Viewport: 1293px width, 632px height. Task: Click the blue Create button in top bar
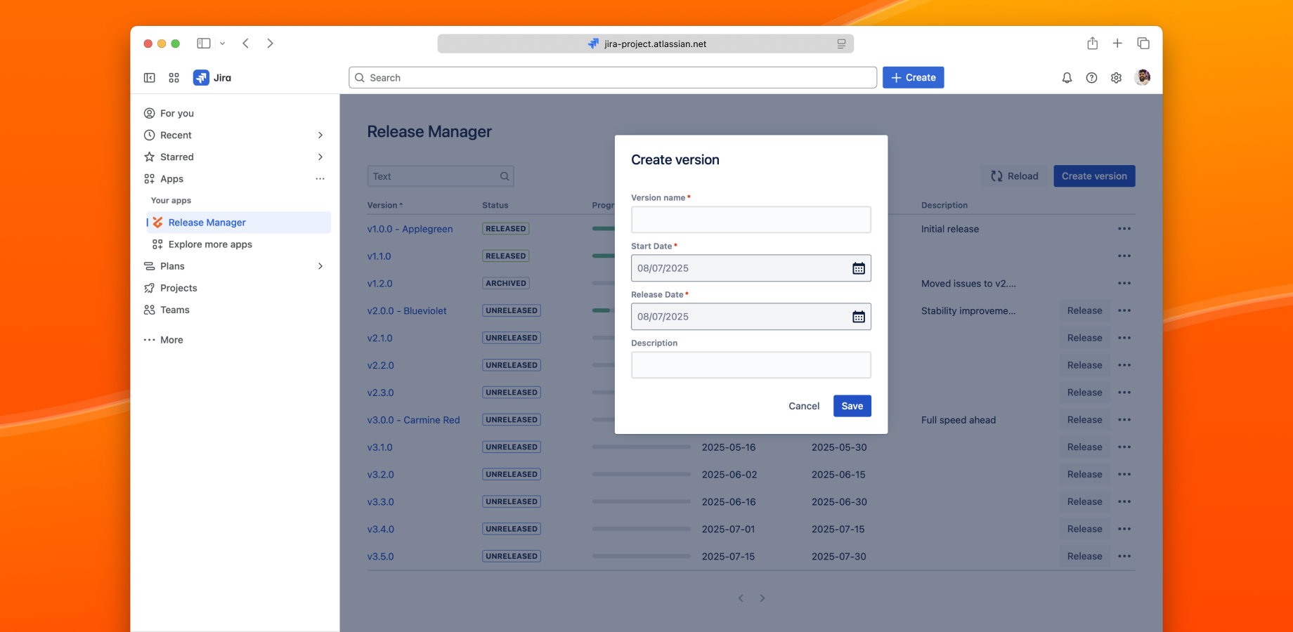click(914, 77)
